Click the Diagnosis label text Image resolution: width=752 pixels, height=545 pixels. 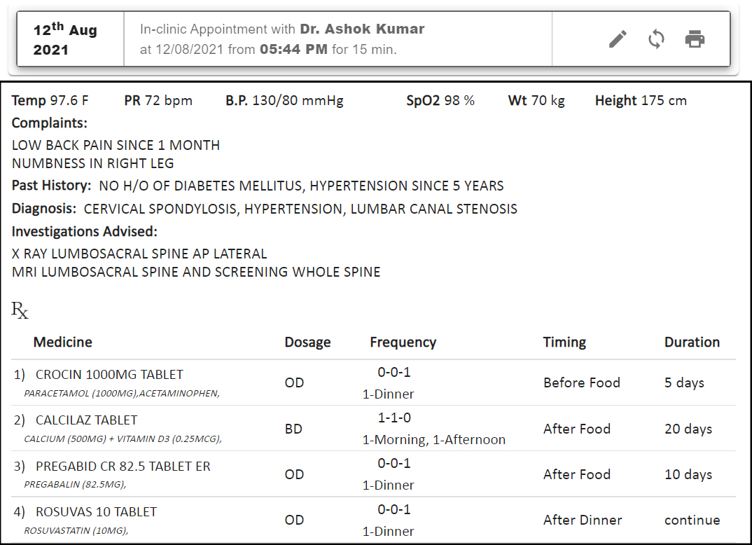click(43, 209)
